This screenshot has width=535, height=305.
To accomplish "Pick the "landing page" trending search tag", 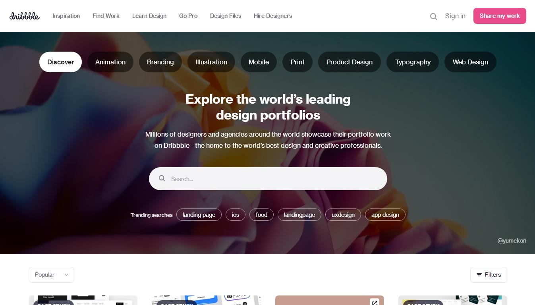I will pyautogui.click(x=199, y=215).
